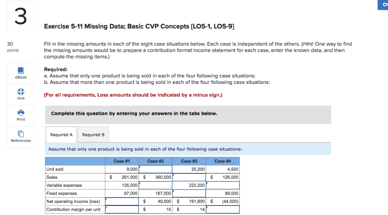The width and height of the screenshot is (388, 215).
Task: Switch to the Required B tab
Action: pyautogui.click(x=93, y=135)
